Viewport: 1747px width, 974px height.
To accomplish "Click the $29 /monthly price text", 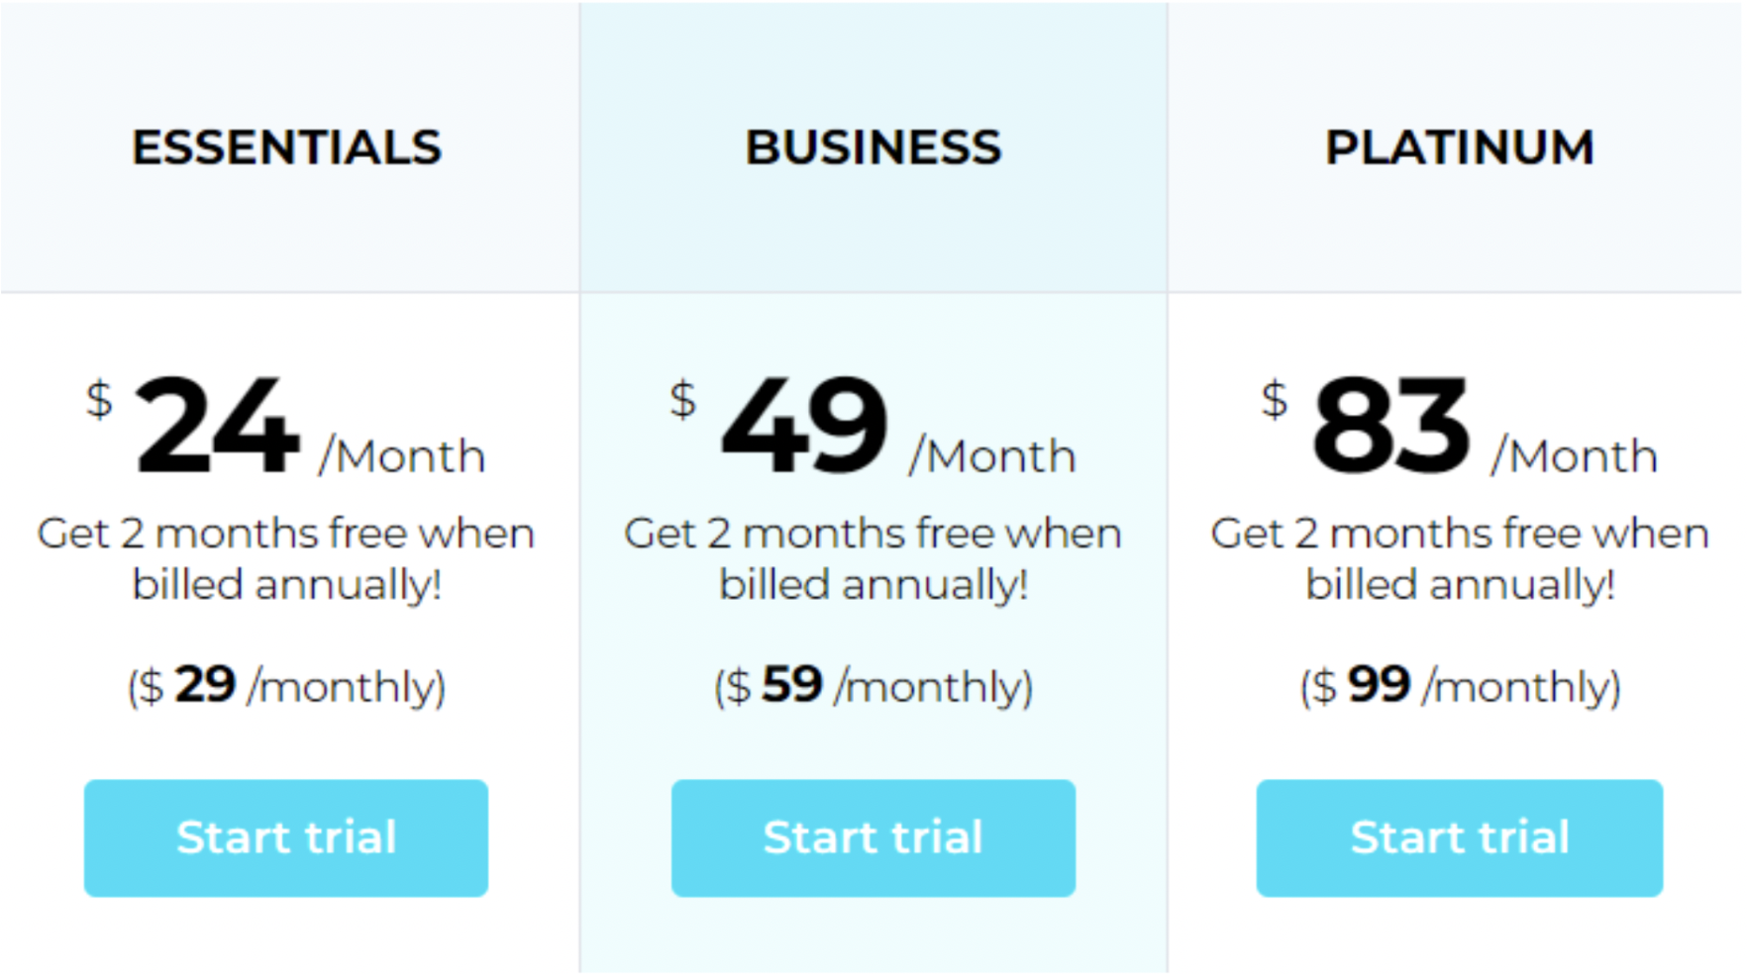I will [x=286, y=686].
